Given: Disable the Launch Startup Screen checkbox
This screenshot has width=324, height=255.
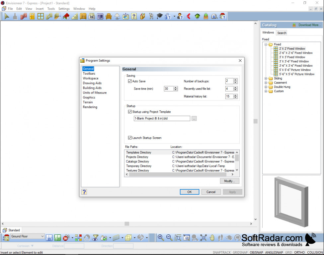Looking at the screenshot, I should 130,138.
